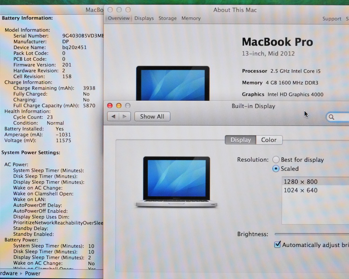The height and width of the screenshot is (279, 349).
Task: Click the AC Power label in System Information
Action: [16, 165]
